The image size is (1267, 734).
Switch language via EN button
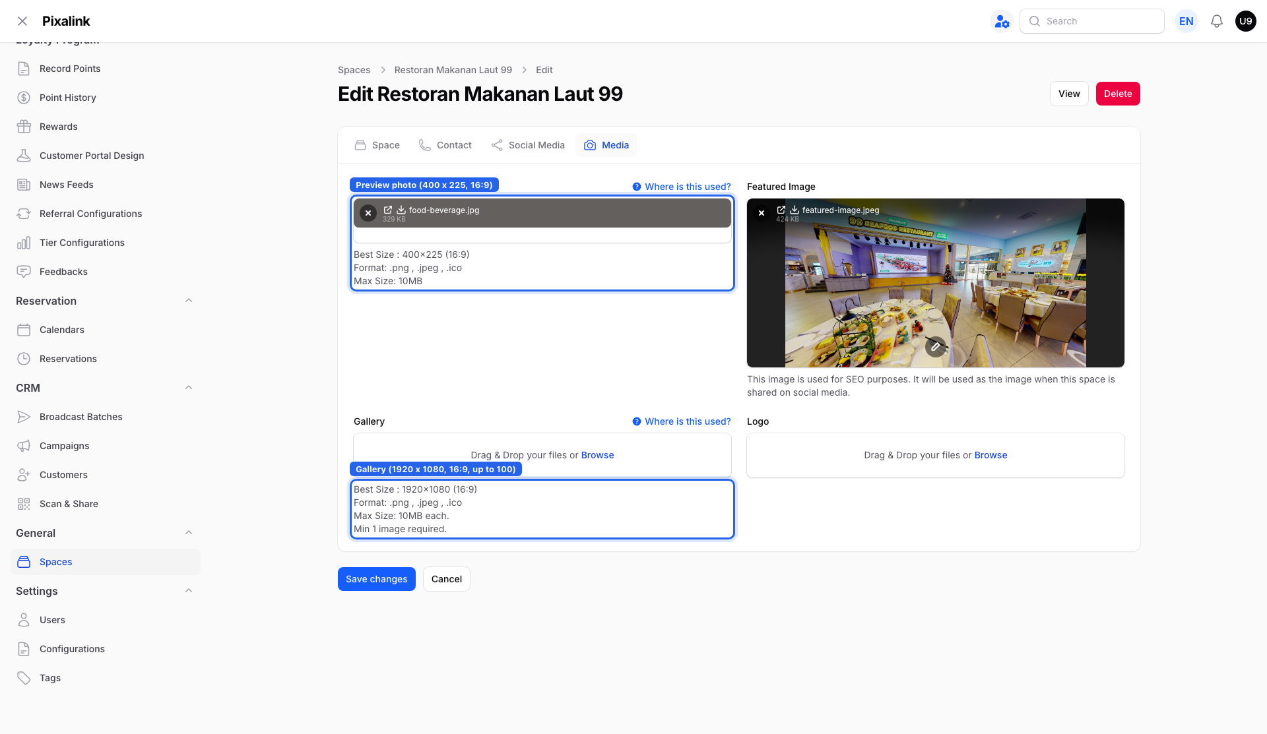coord(1186,21)
